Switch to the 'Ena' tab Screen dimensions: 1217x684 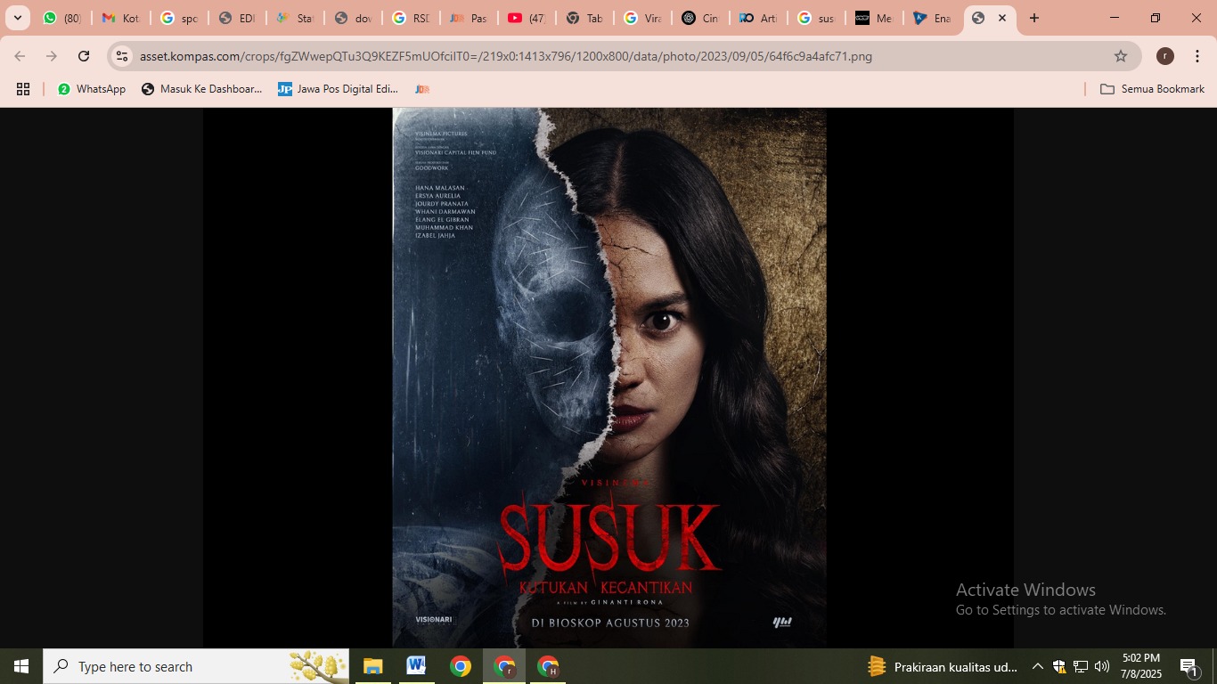click(932, 18)
